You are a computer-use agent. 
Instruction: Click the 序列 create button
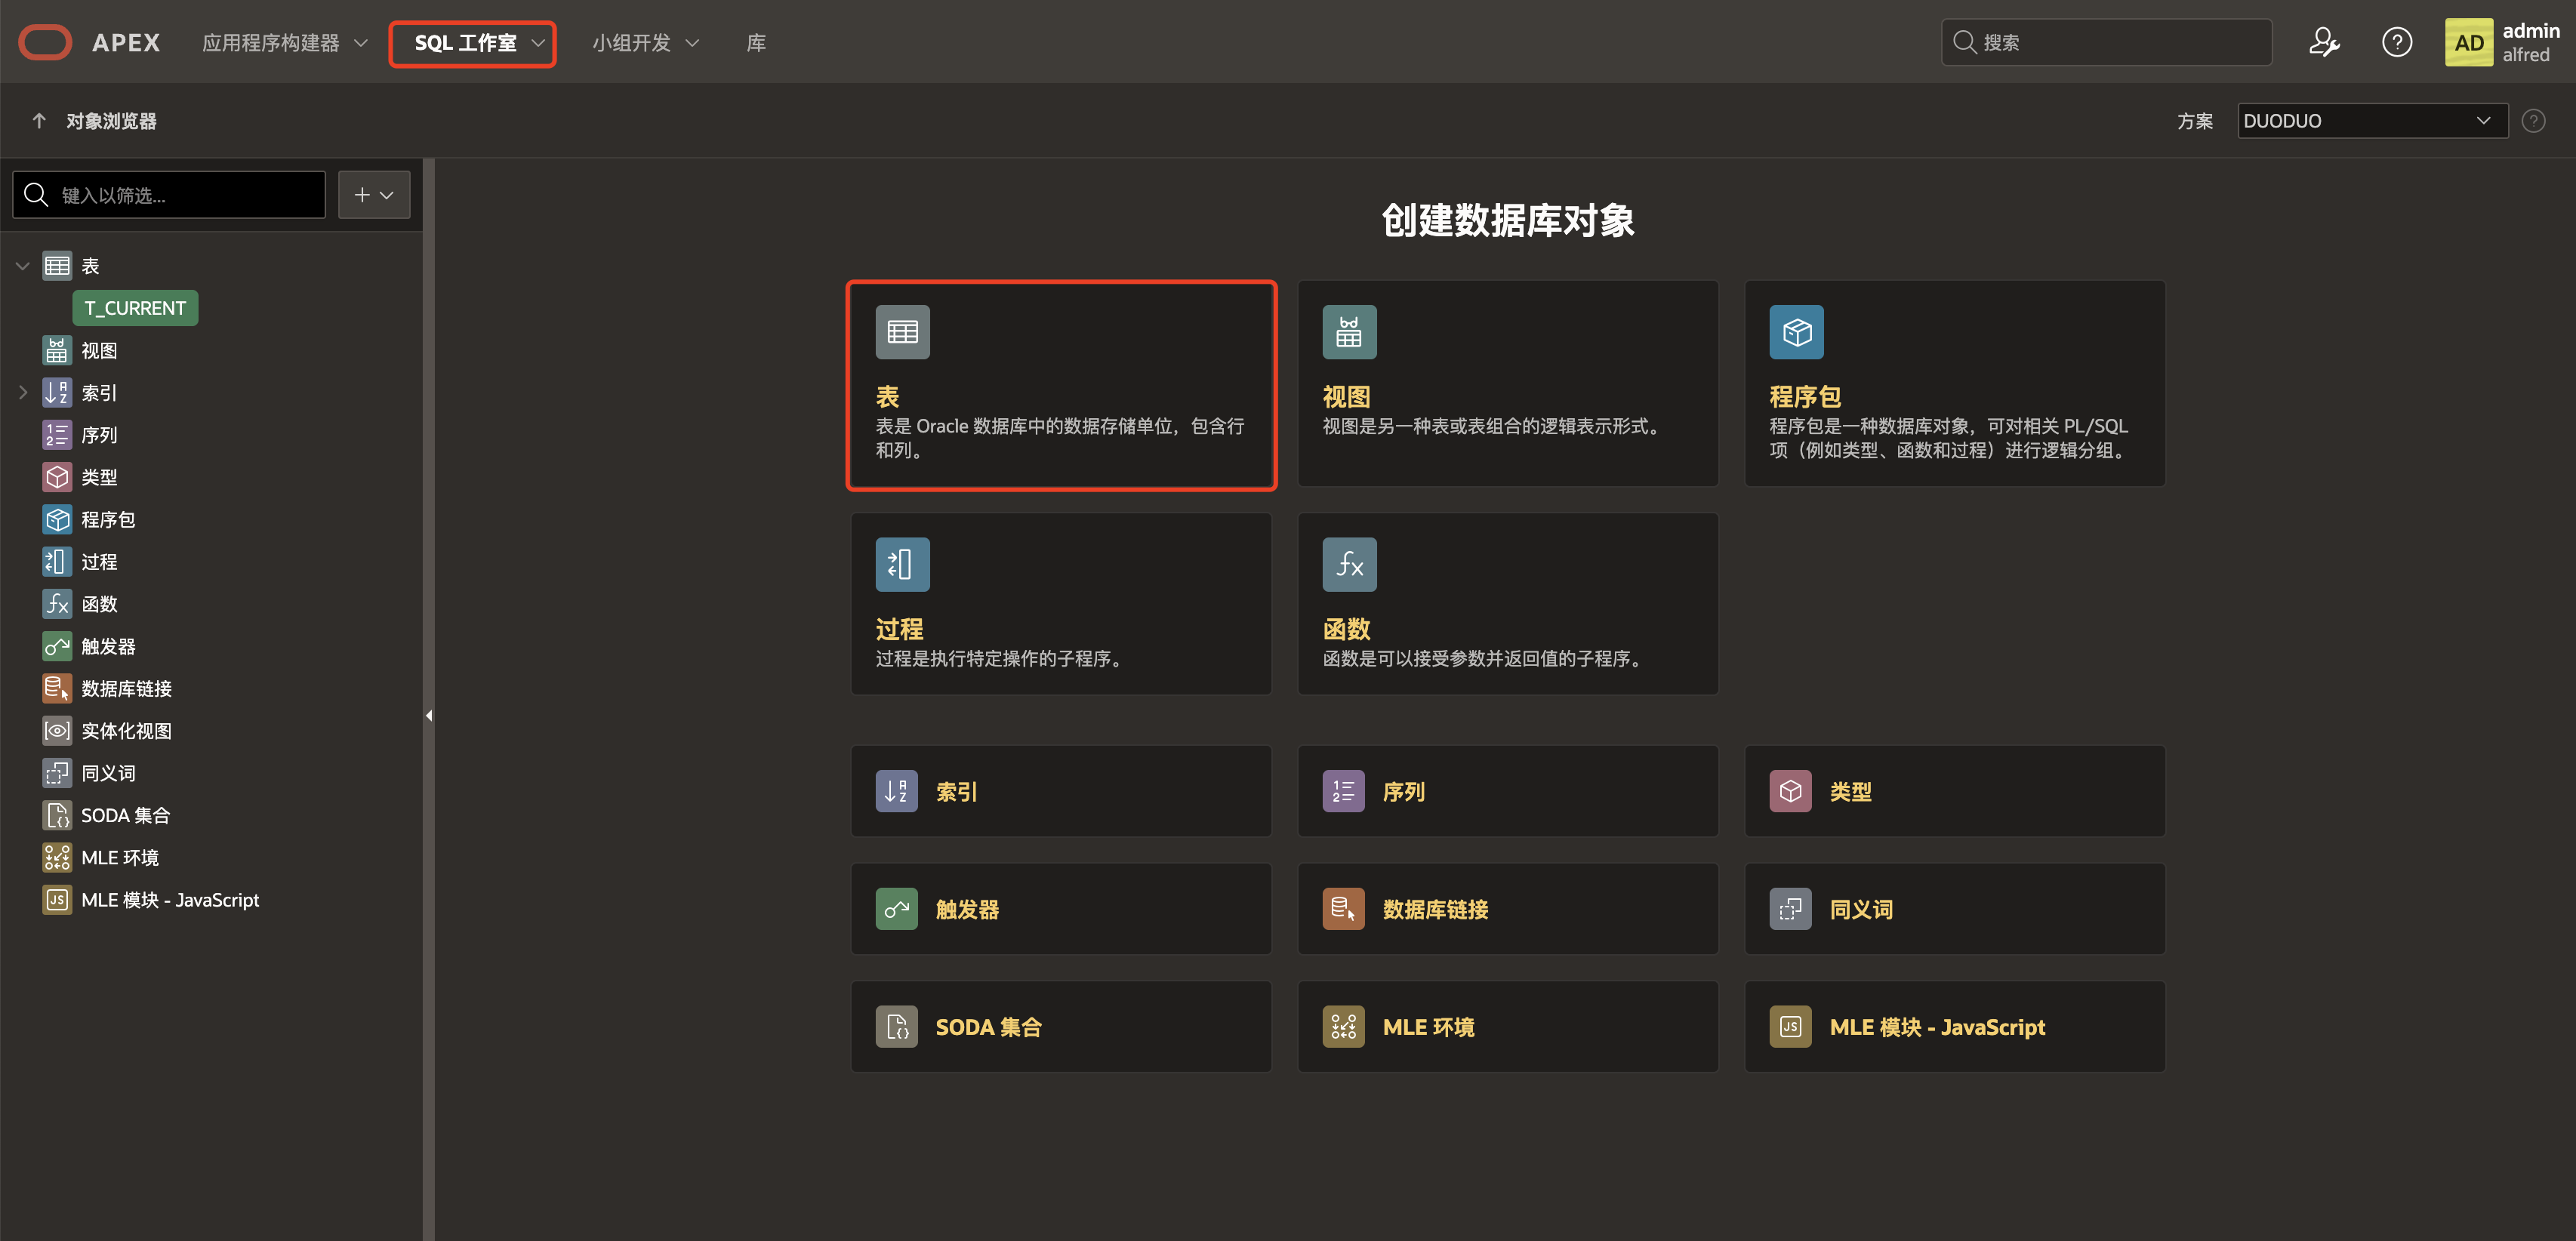pos(1507,791)
